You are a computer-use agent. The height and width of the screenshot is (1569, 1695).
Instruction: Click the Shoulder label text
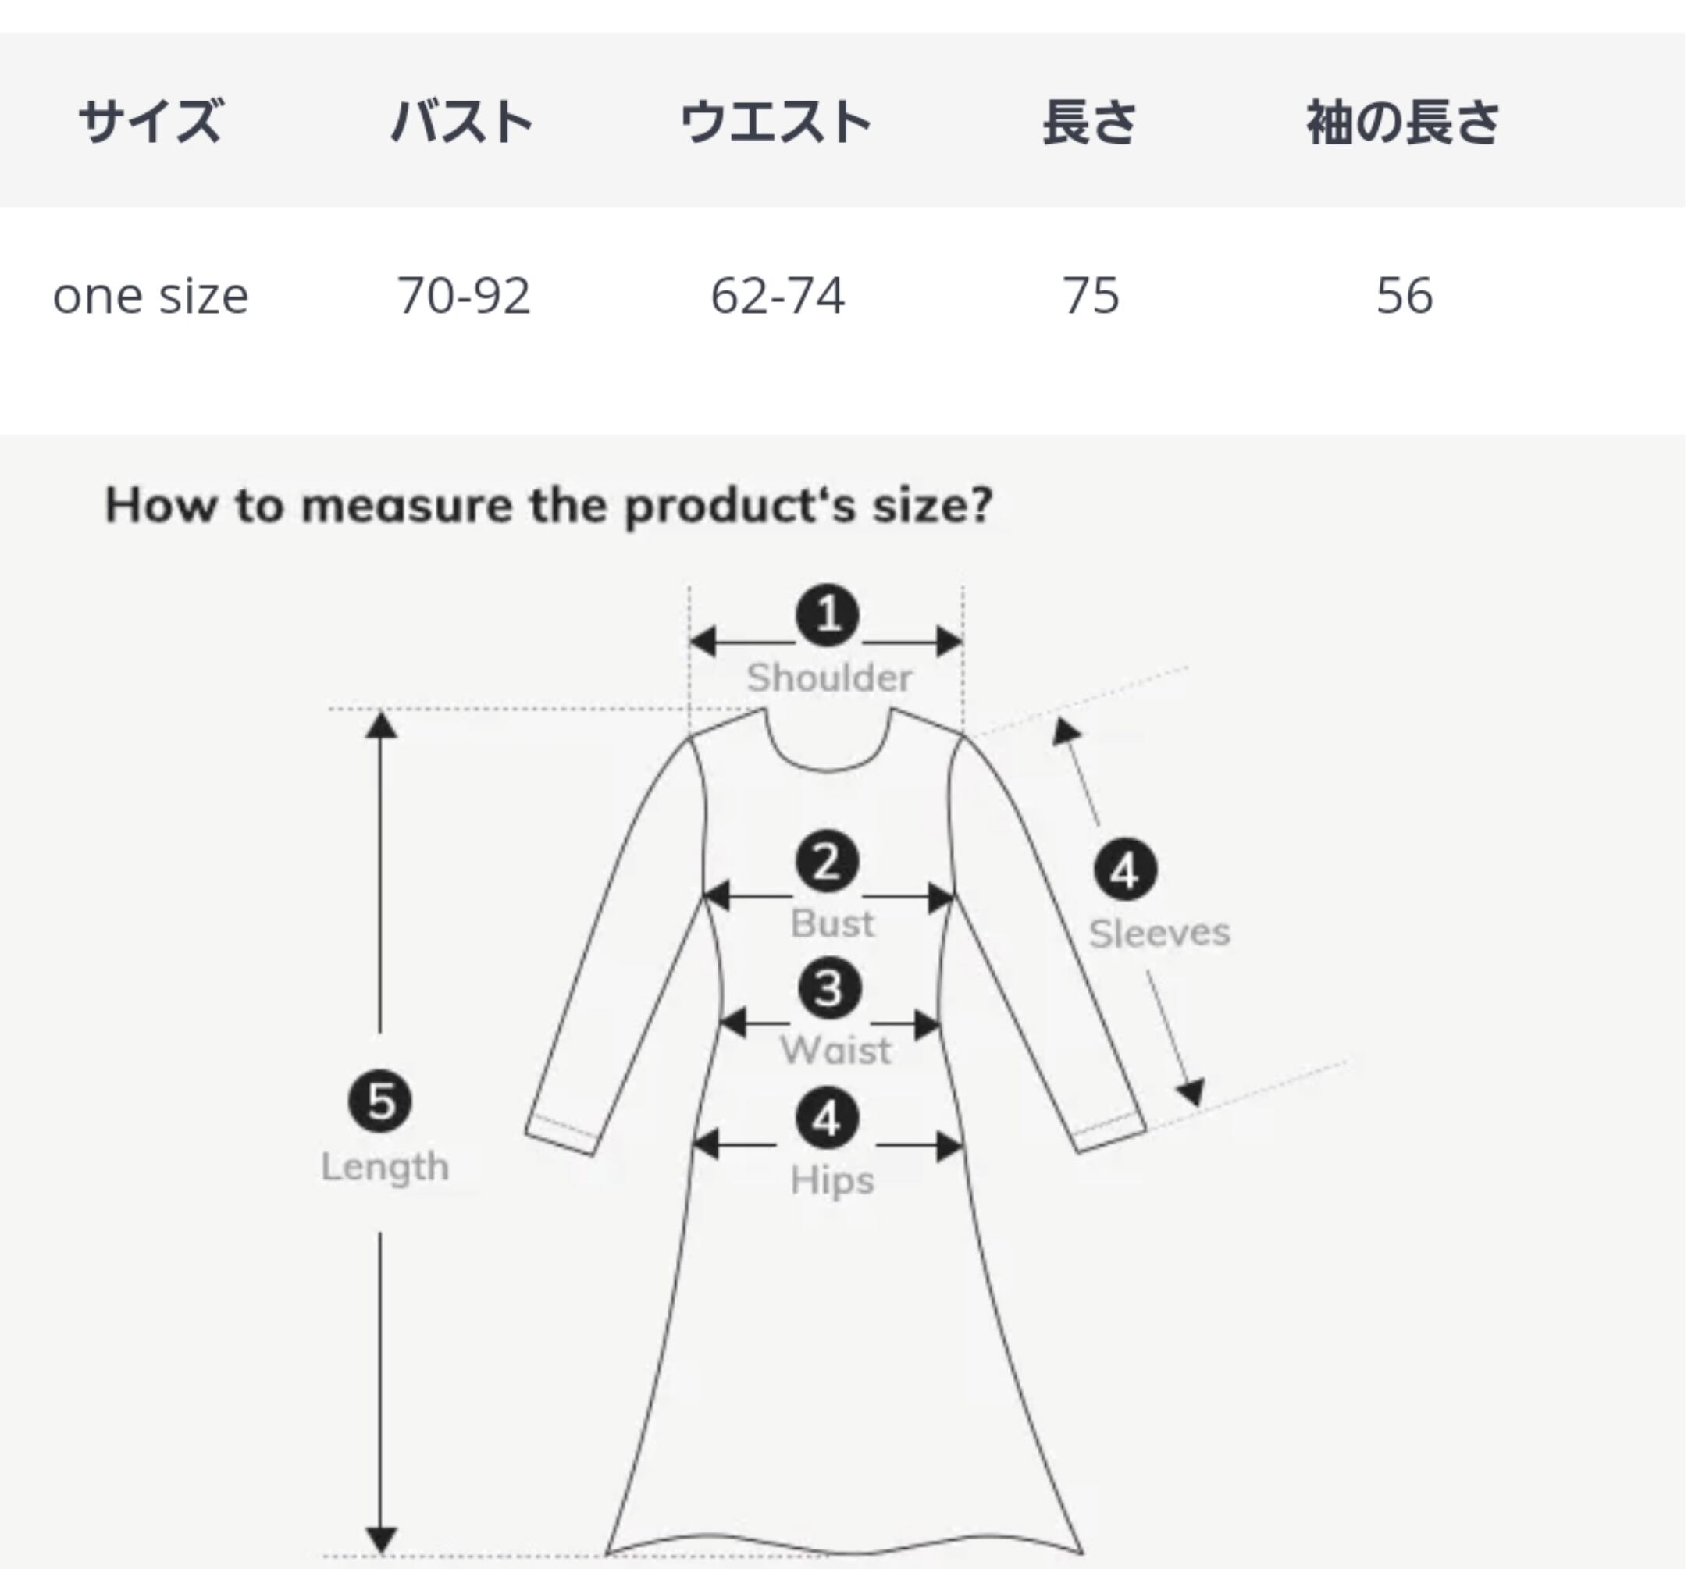click(829, 678)
